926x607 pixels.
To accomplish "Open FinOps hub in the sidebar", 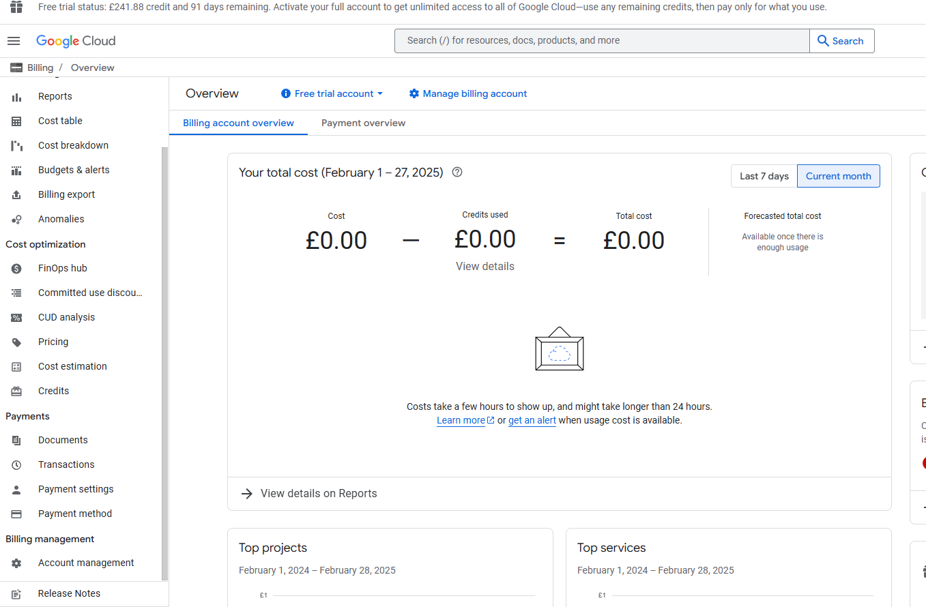I will click(x=63, y=269).
